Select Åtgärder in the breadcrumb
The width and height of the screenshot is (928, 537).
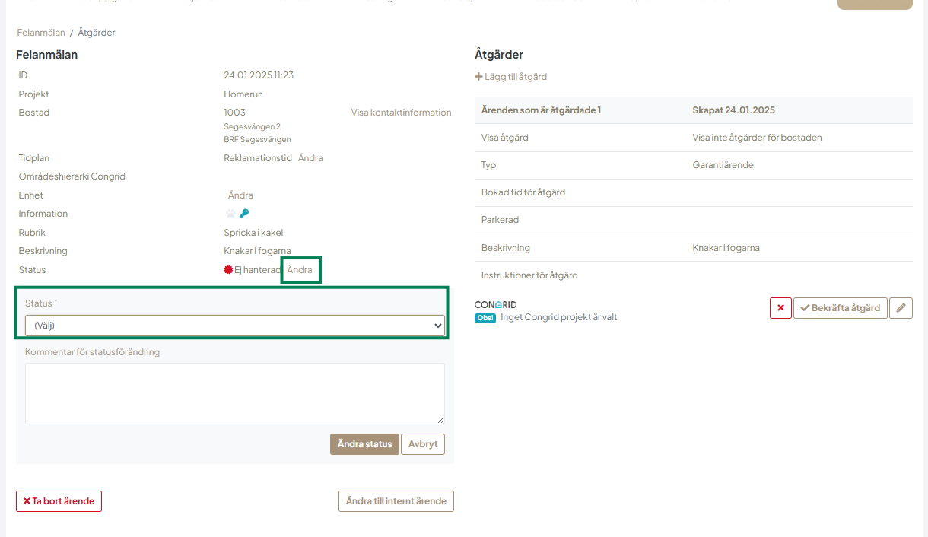pos(97,33)
